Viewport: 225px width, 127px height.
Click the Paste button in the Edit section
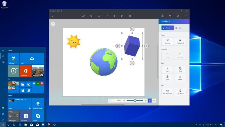pos(168,78)
